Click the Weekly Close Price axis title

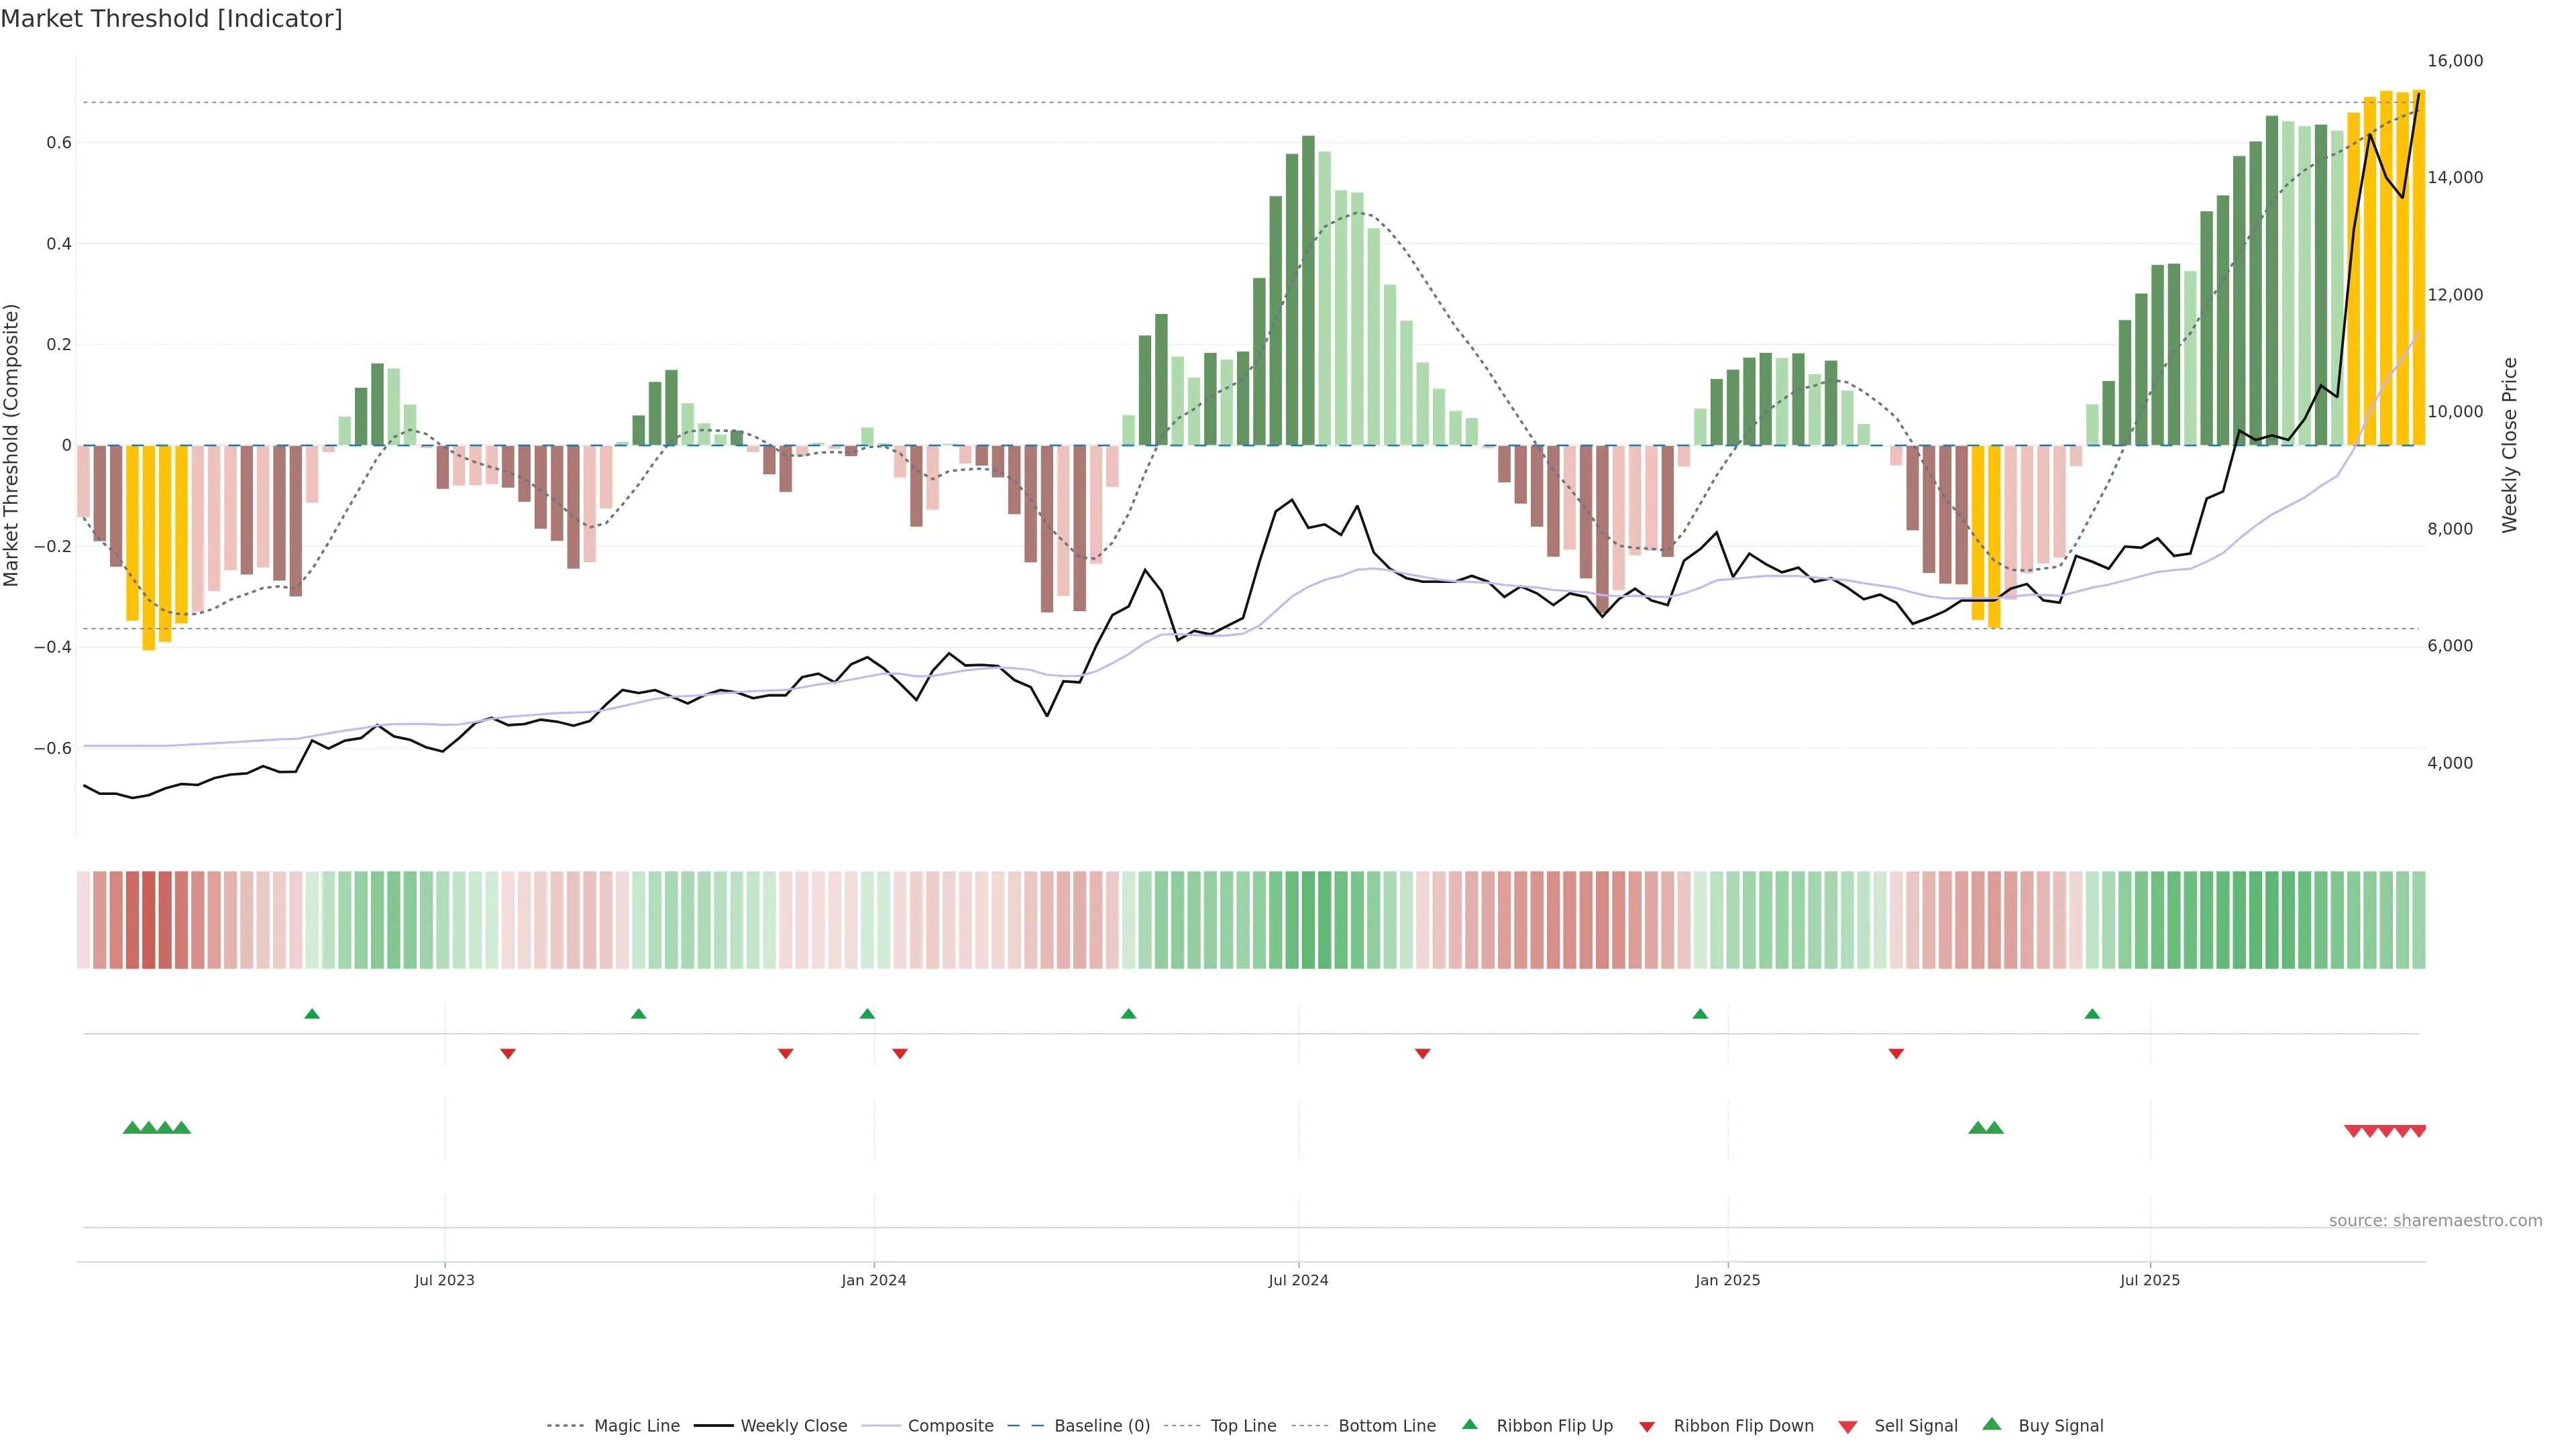coord(2509,445)
